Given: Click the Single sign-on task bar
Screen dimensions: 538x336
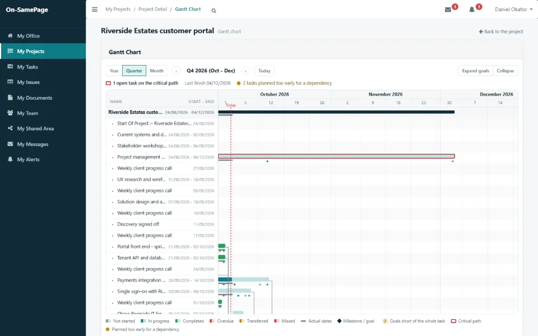Looking at the screenshot, I should [235, 291].
